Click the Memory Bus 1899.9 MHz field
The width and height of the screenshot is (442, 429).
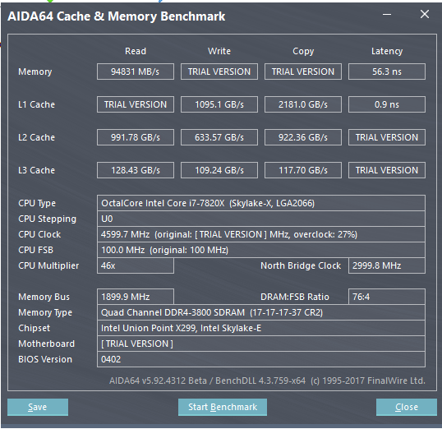(x=136, y=297)
